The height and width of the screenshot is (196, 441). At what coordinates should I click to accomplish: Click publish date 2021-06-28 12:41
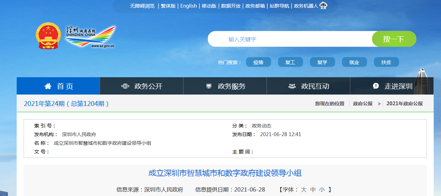pos(280,134)
